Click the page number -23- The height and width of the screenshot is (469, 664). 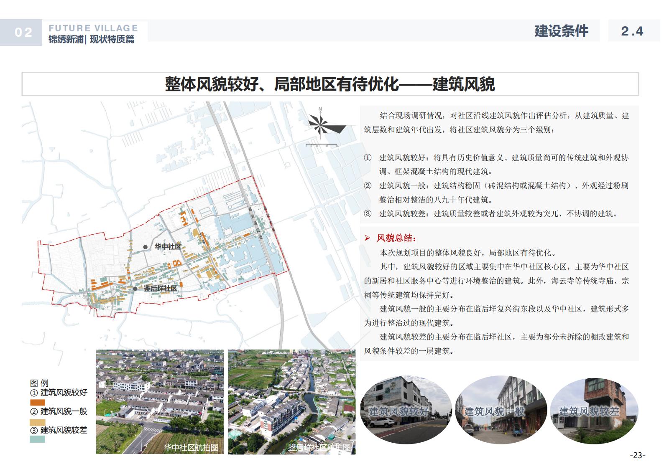click(x=638, y=455)
